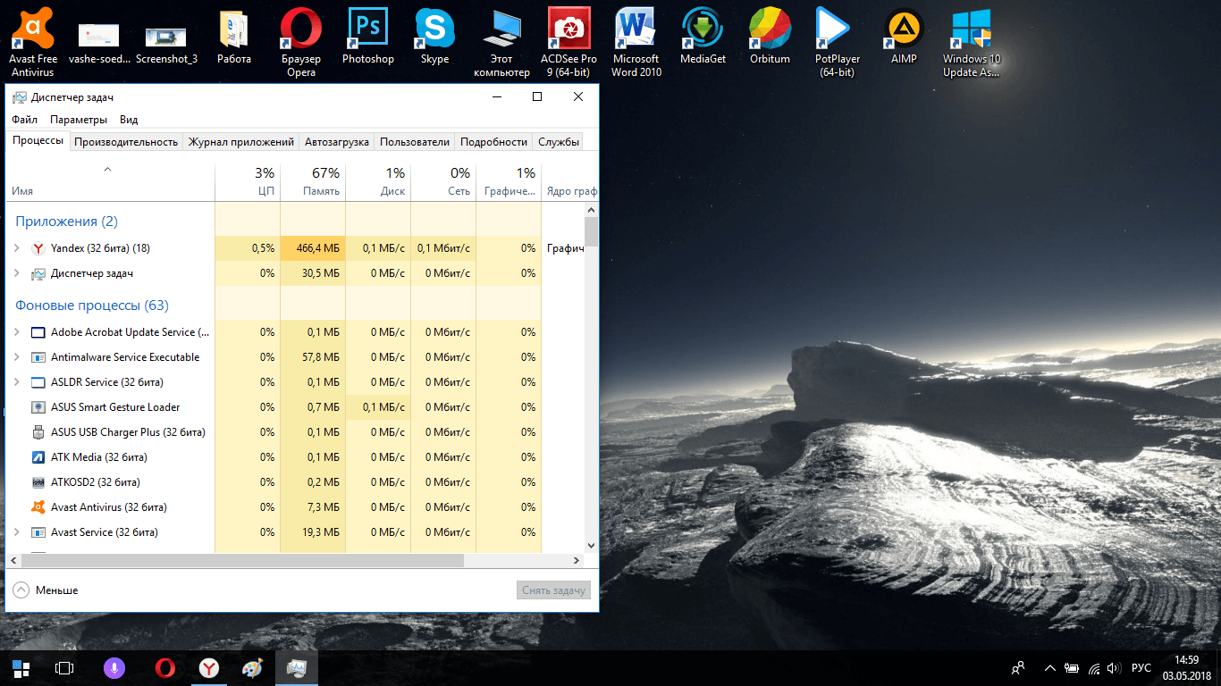Open the Параметры menu
This screenshot has width=1221, height=686.
[x=79, y=120]
